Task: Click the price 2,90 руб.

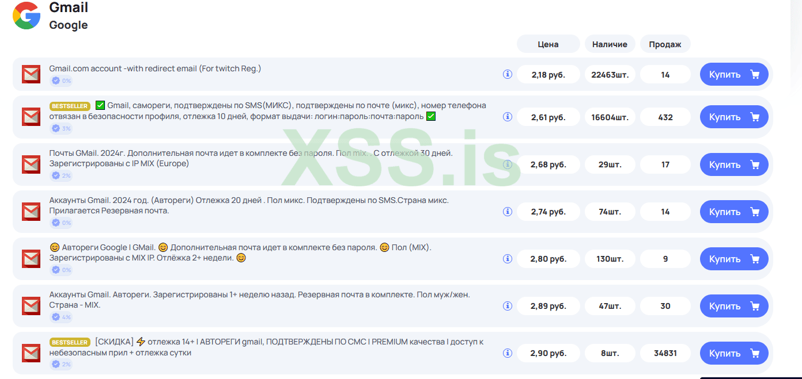Action: click(x=548, y=353)
